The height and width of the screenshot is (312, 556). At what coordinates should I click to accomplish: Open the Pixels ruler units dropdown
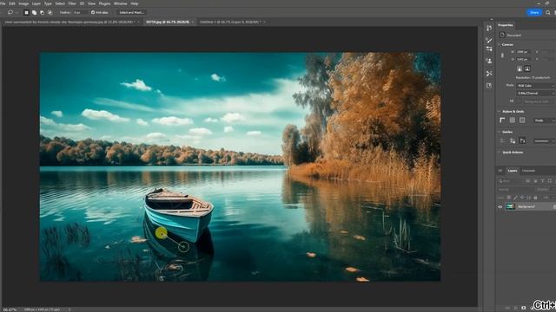pos(545,120)
